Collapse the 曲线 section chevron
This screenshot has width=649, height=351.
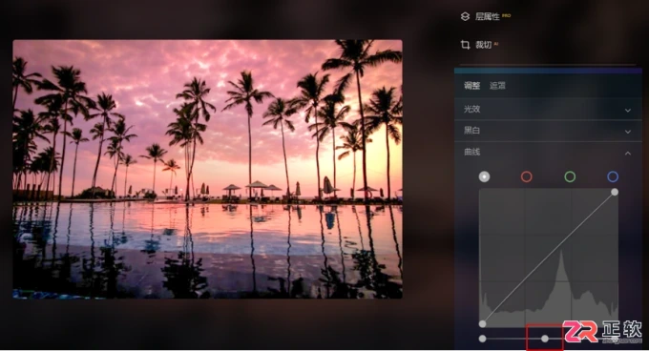628,154
